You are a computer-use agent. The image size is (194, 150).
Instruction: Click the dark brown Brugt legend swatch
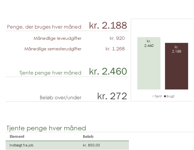165,96
